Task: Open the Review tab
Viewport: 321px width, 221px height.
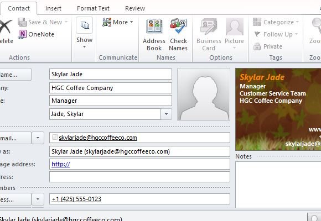Action: [135, 8]
